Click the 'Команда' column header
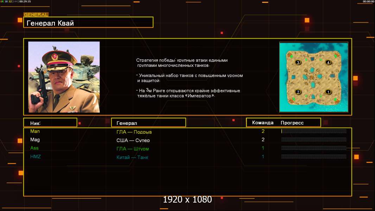 [x=262, y=123]
